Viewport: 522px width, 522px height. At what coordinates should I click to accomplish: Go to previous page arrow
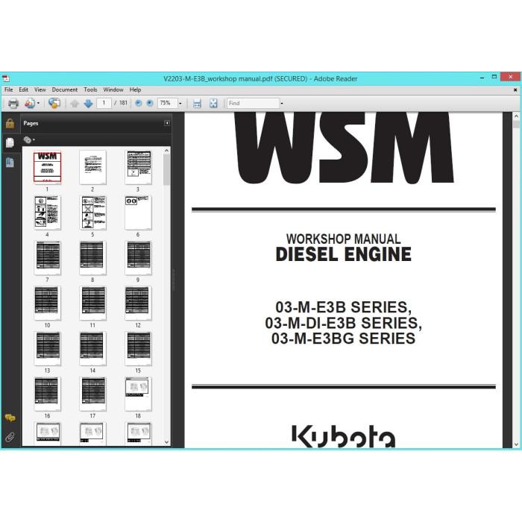point(75,104)
